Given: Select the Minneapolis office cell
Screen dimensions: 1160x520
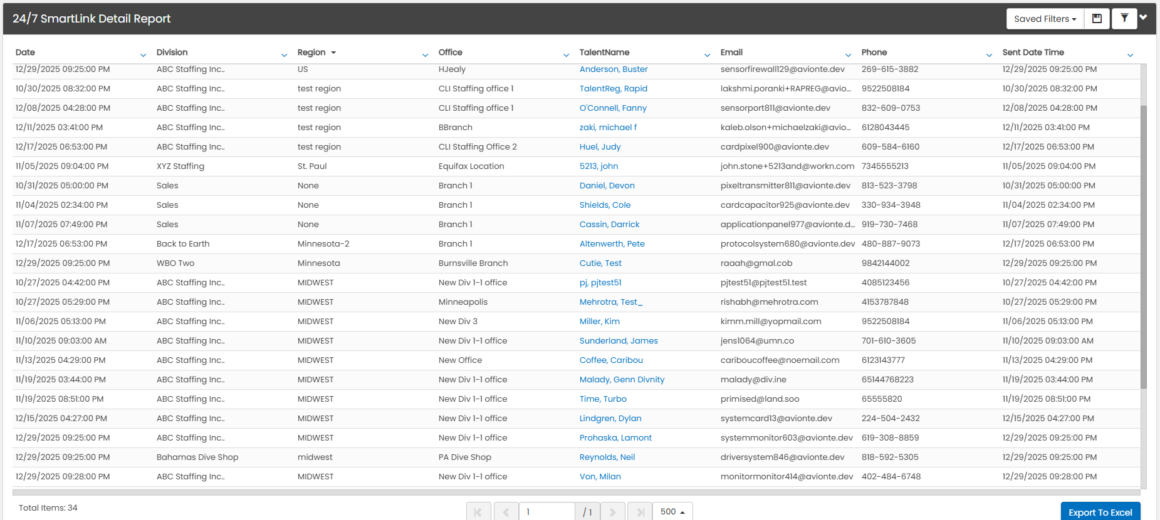Looking at the screenshot, I should [x=463, y=302].
